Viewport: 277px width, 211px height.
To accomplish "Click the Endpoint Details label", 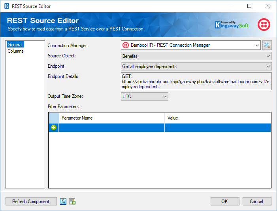I will click(63, 76).
